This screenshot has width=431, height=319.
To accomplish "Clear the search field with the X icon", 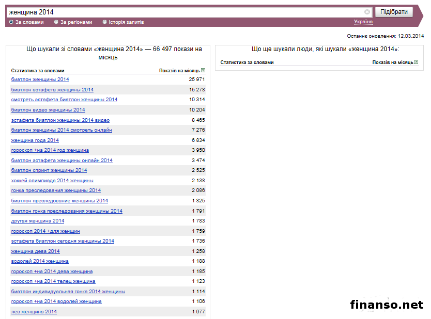I will pos(367,12).
